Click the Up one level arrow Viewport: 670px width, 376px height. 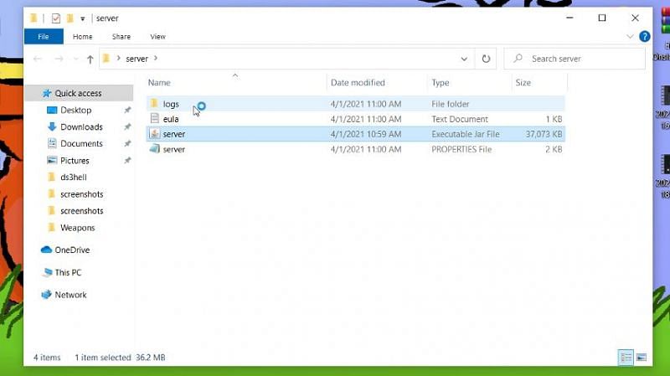90,59
